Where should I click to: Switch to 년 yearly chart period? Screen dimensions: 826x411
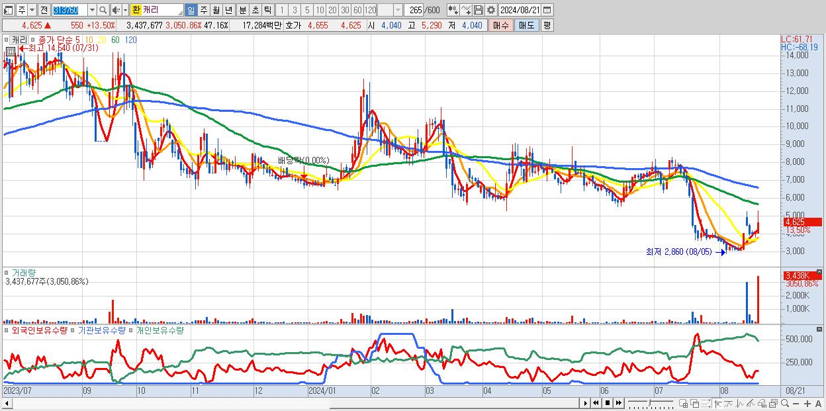228,10
